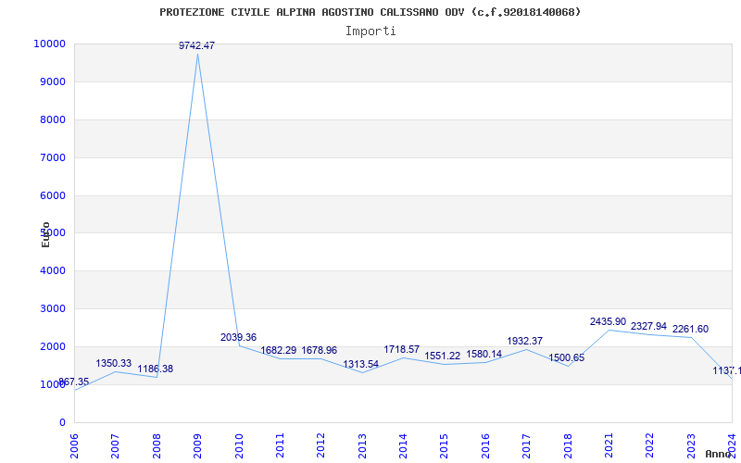Viewport: 741px width, 463px height.
Task: Click the Euro y-axis title
Action: coord(45,234)
